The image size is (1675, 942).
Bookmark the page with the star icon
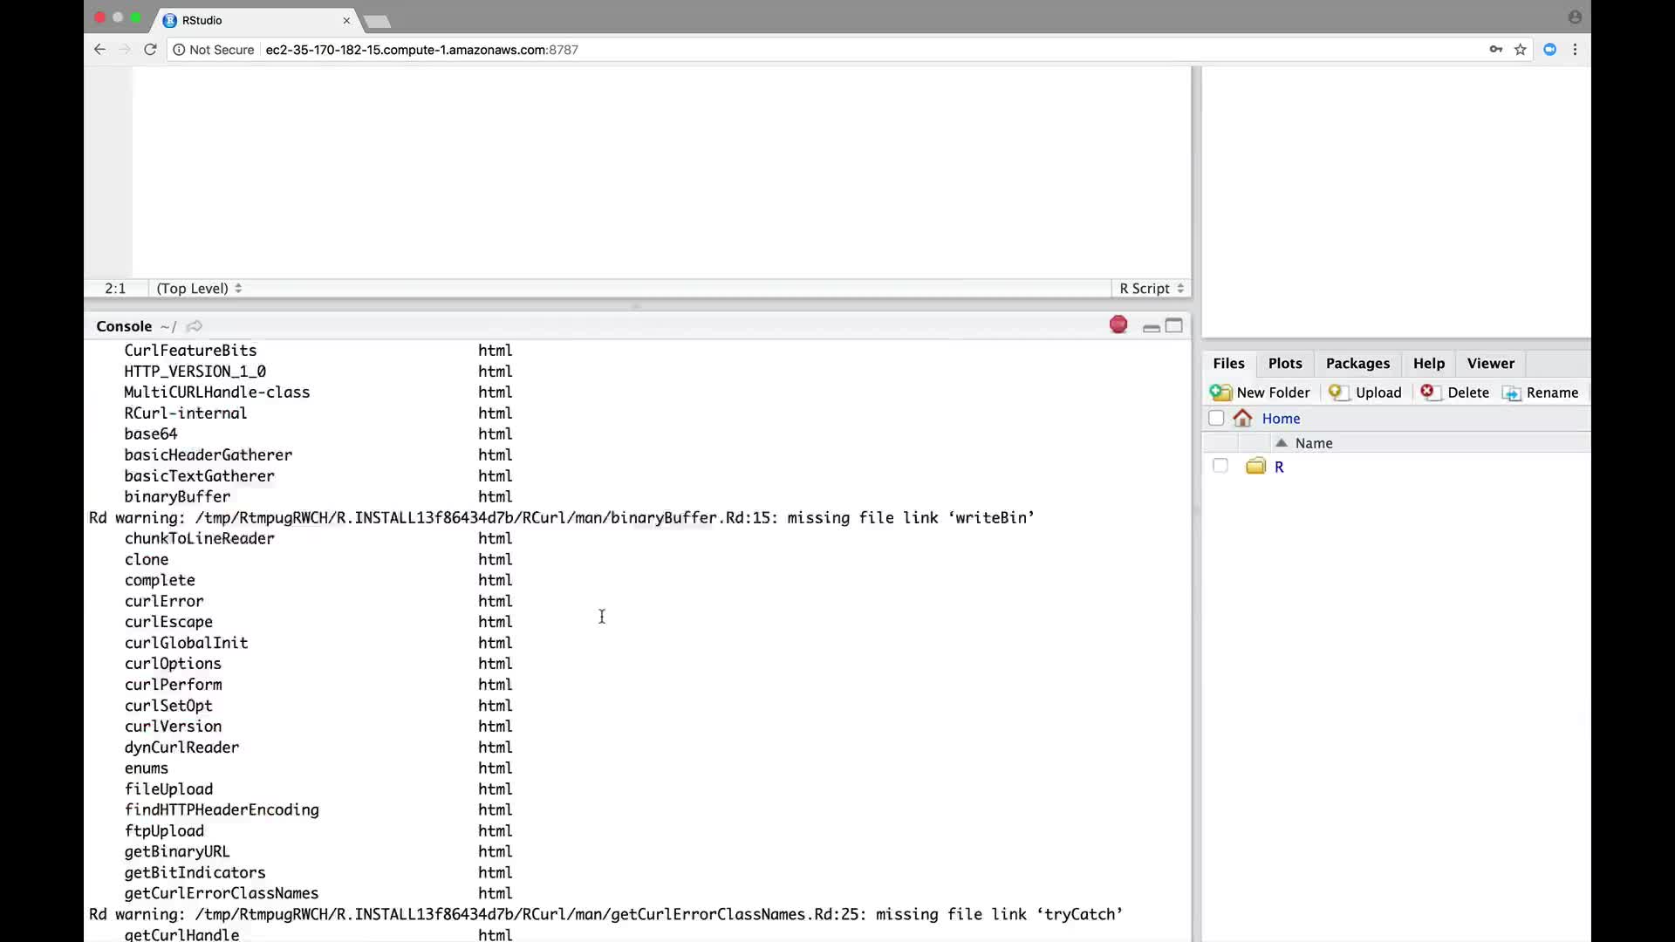pos(1521,50)
